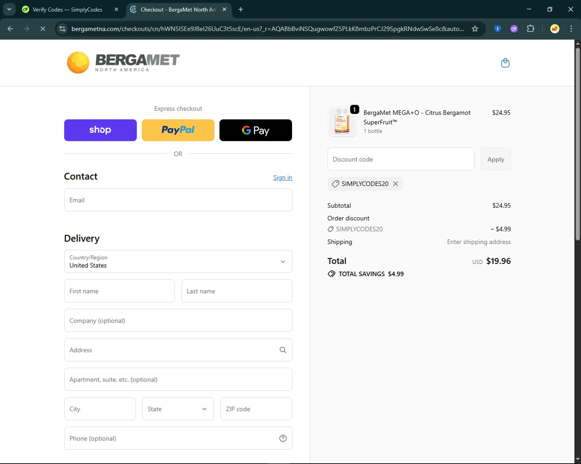Click the Subtotal $24.95 amount
Screen dimensions: 581x464
[501, 205]
